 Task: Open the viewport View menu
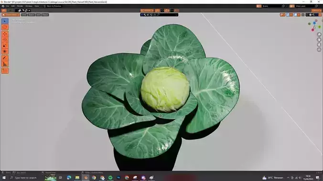pyautogui.click(x=24, y=15)
